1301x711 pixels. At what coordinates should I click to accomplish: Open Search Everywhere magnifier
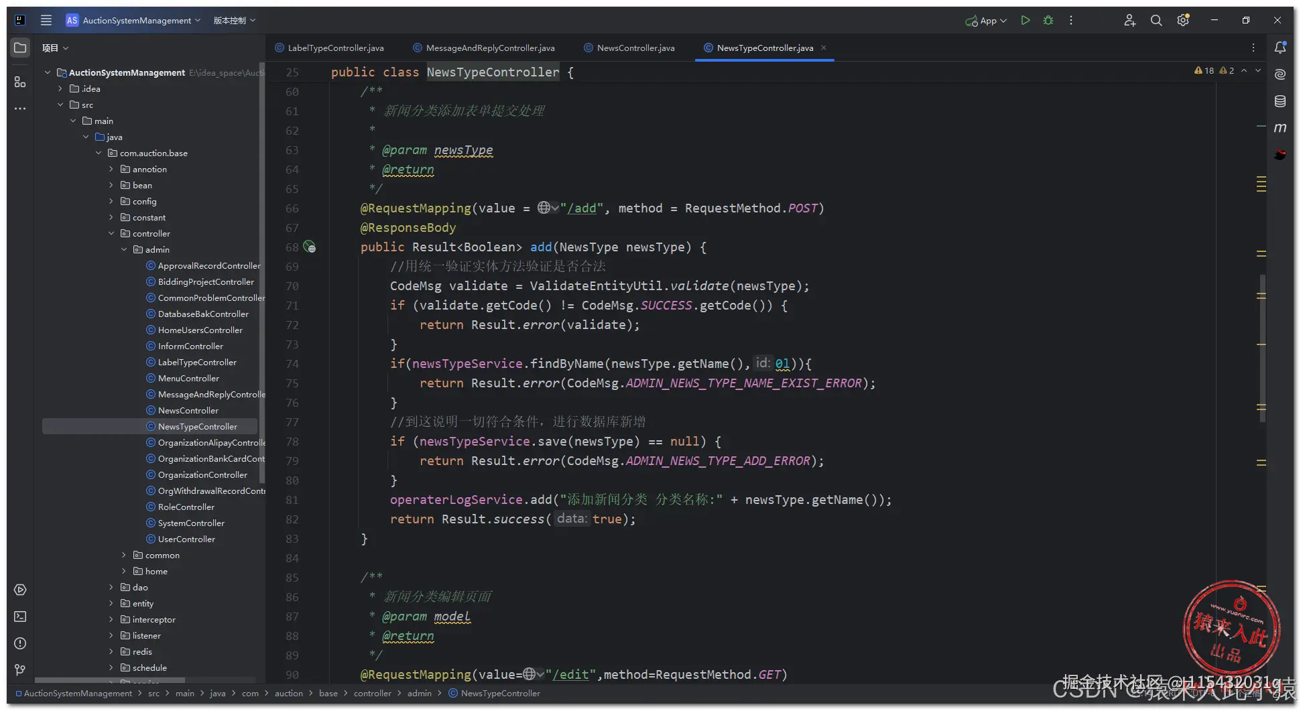[x=1156, y=20]
